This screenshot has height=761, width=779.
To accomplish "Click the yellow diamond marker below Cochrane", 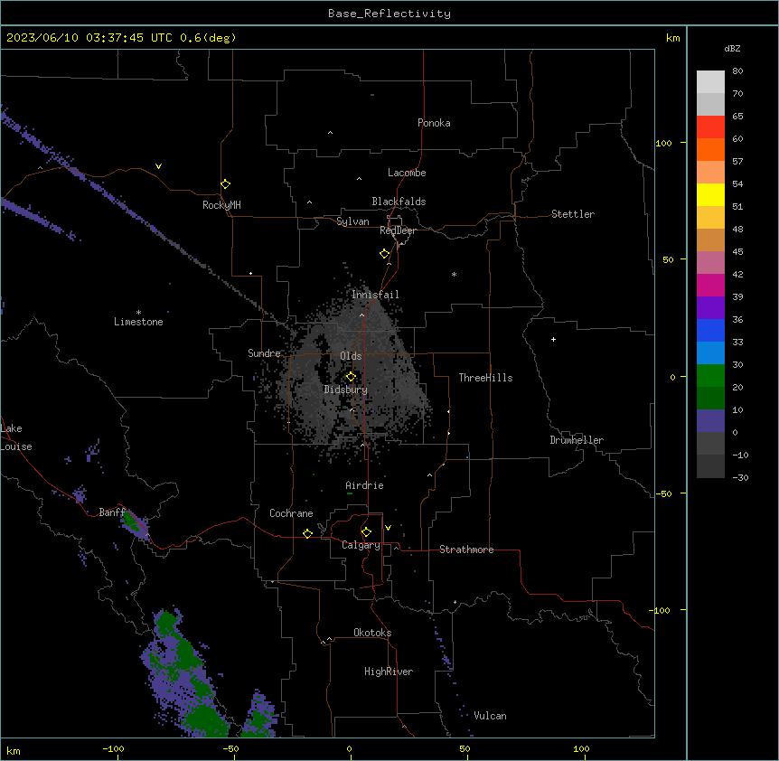I will coord(307,533).
